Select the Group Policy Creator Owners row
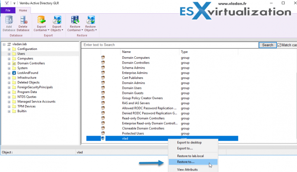This screenshot has height=172, width=297. click(162, 98)
